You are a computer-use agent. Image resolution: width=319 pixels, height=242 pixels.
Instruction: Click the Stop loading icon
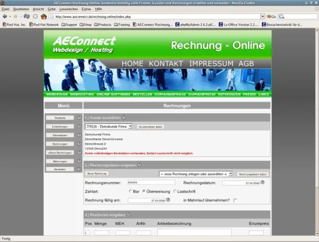[35, 16]
